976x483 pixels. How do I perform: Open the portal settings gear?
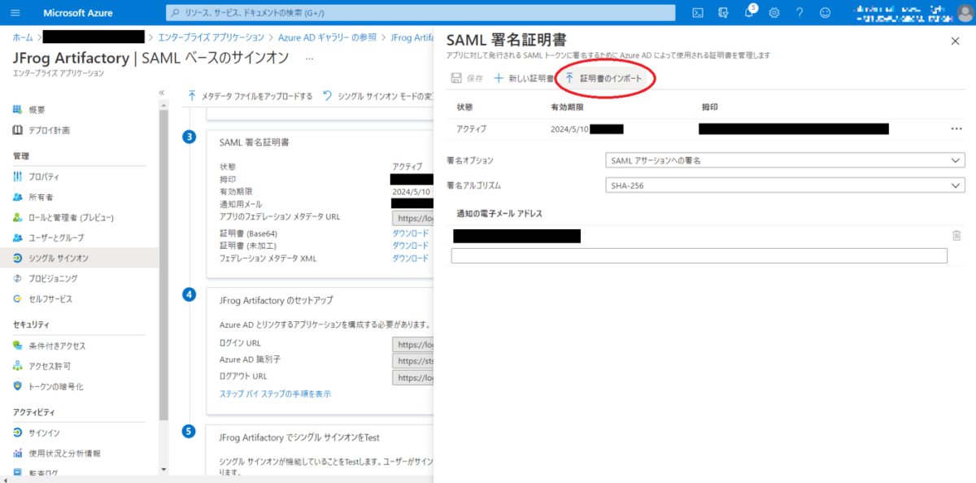(774, 13)
